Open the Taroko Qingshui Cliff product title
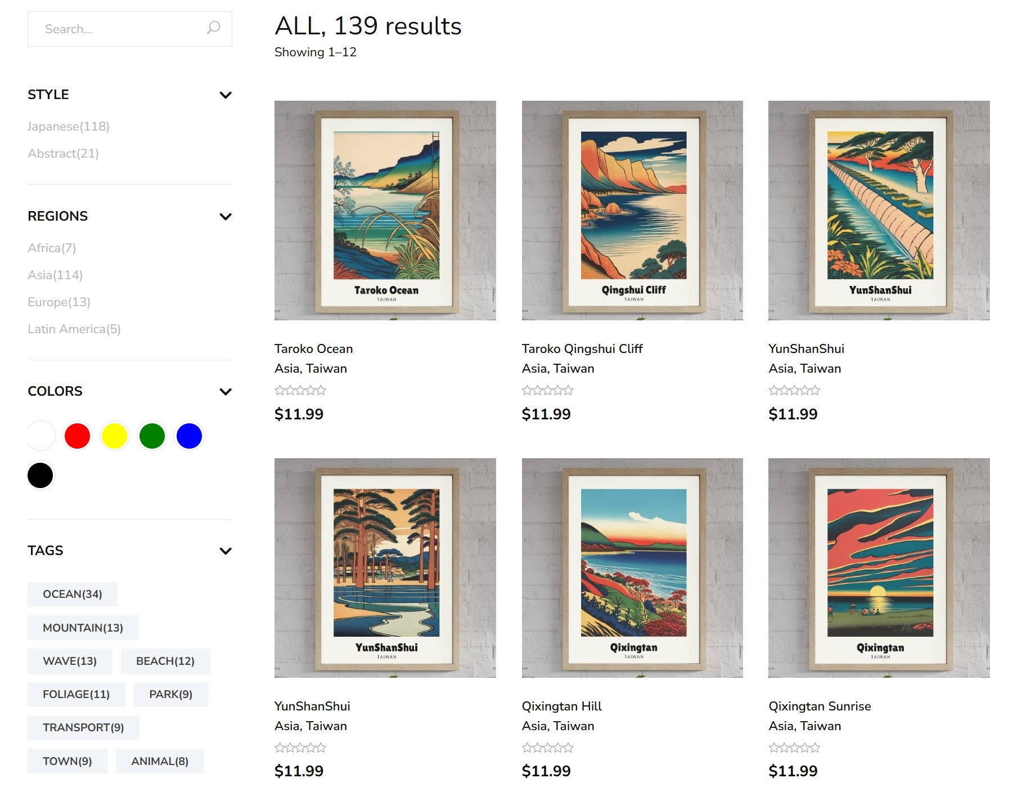The image size is (1017, 796). [x=582, y=349]
